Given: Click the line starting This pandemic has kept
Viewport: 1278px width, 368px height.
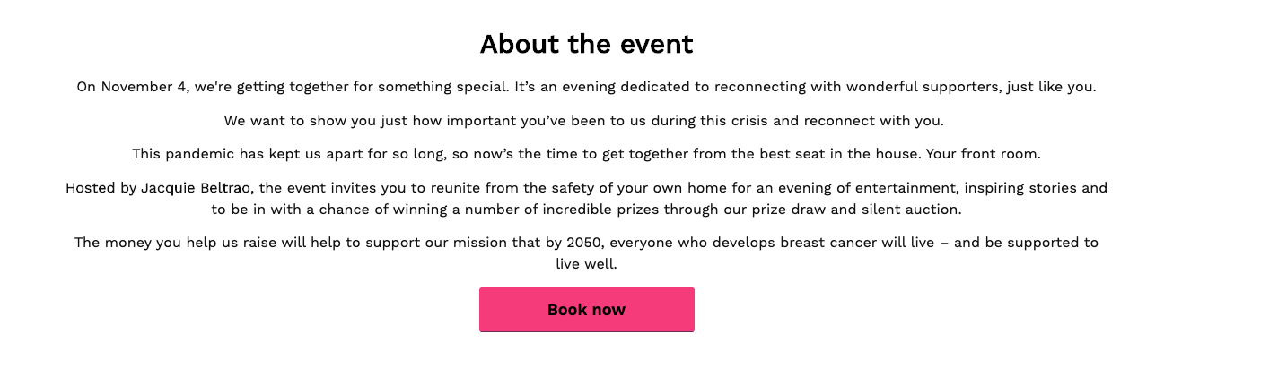Looking at the screenshot, I should click(x=586, y=154).
